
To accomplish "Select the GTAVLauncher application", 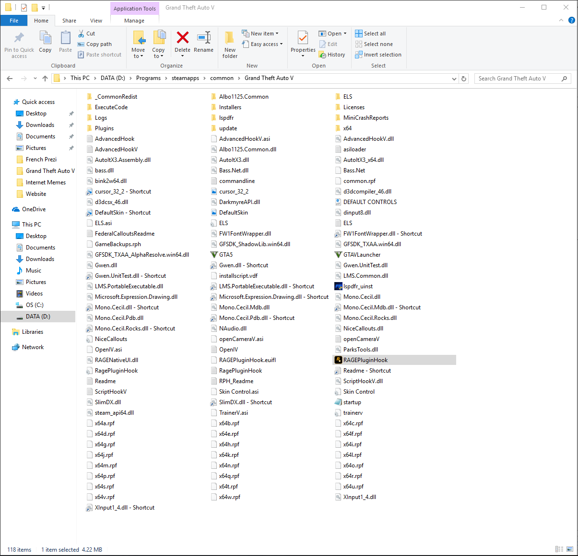I will click(357, 255).
